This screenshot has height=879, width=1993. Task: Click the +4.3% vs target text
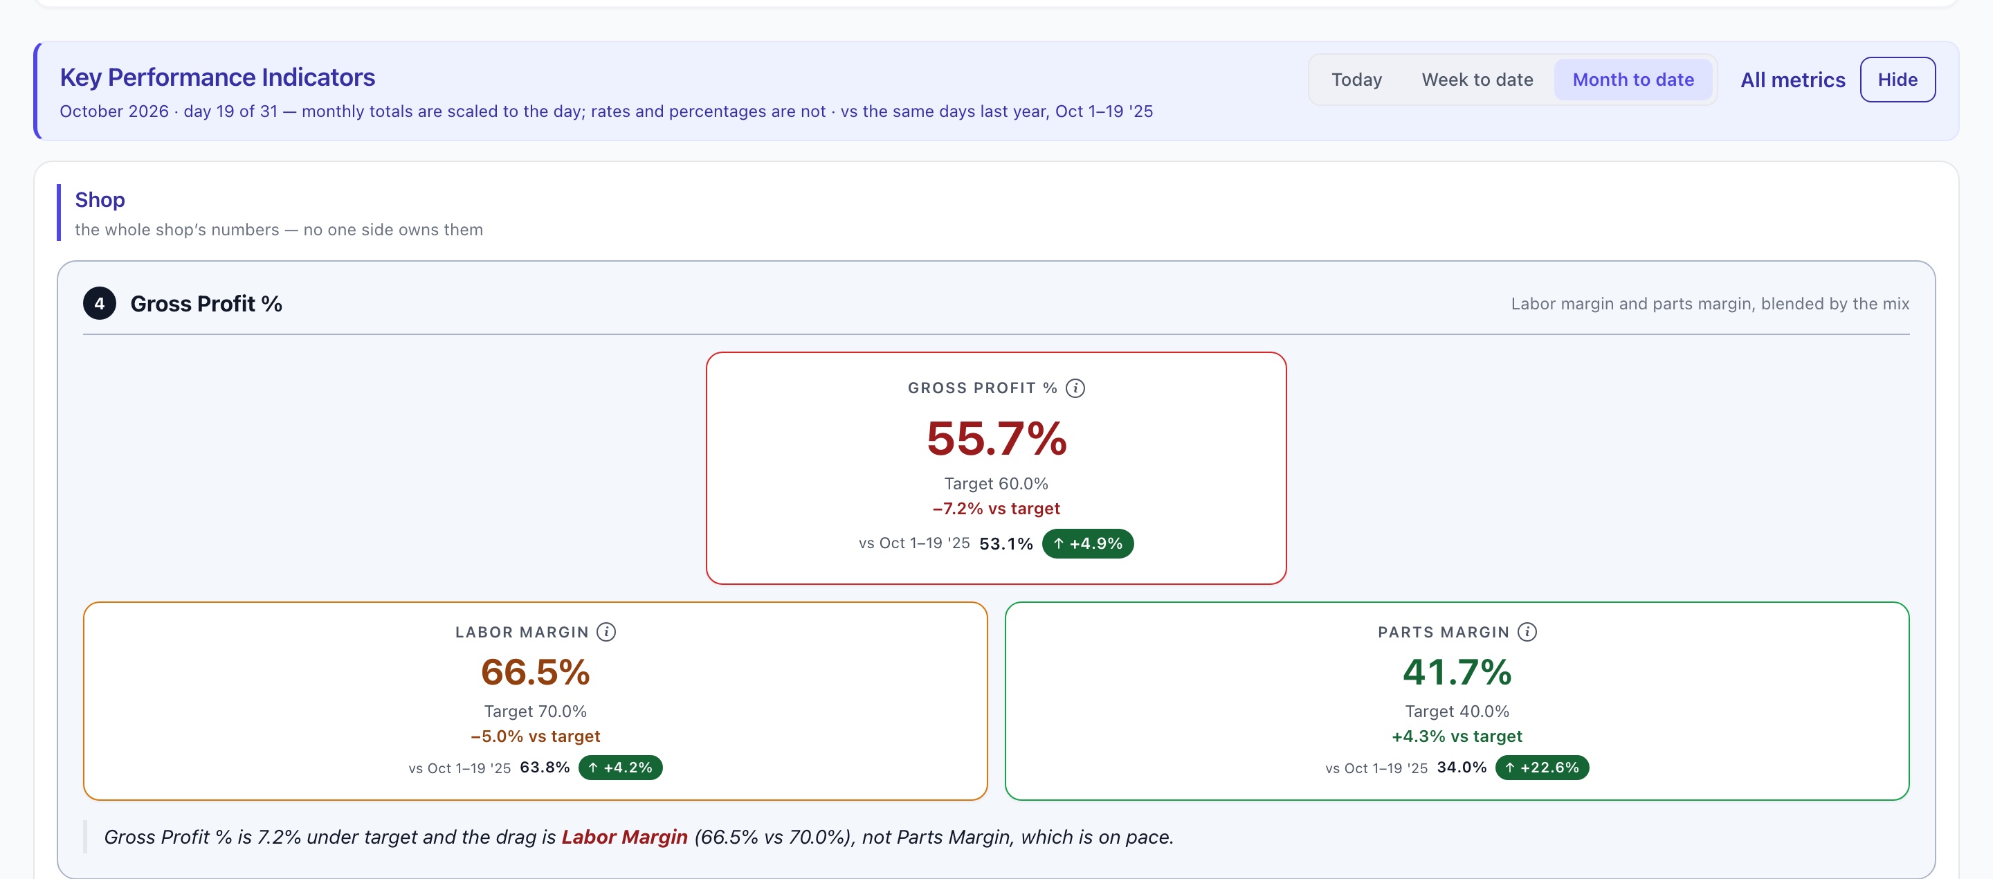coord(1457,736)
